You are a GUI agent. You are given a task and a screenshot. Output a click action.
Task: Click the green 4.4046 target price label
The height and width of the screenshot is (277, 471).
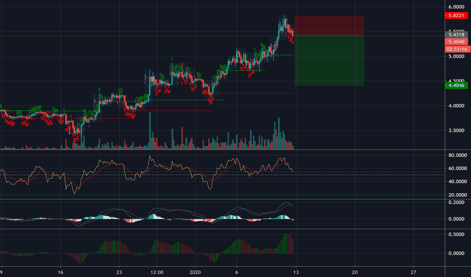point(456,85)
